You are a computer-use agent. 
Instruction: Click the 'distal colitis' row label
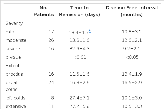click(x=11, y=86)
